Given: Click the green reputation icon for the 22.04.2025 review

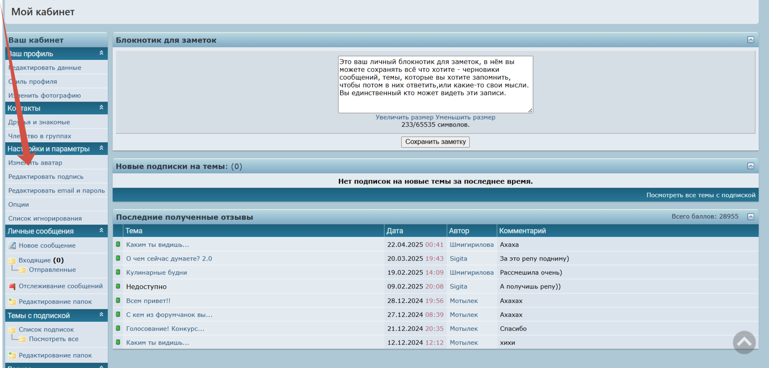Looking at the screenshot, I should click(118, 244).
